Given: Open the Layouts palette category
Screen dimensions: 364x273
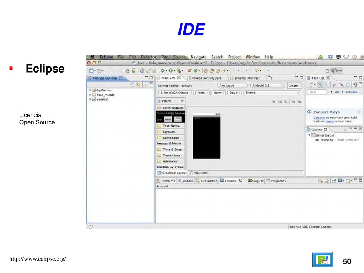Looking at the screenshot, I should pyautogui.click(x=171, y=132).
